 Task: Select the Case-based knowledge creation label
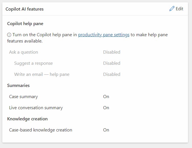pos(40,130)
